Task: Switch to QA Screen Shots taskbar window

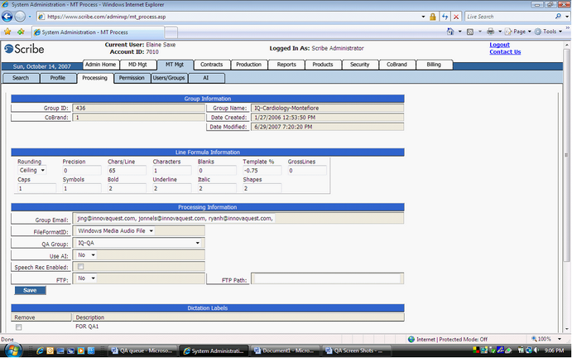Action: [357, 351]
